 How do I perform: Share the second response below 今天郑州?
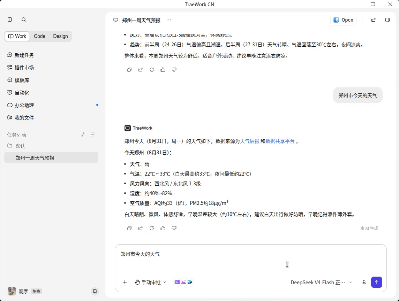pos(141,228)
